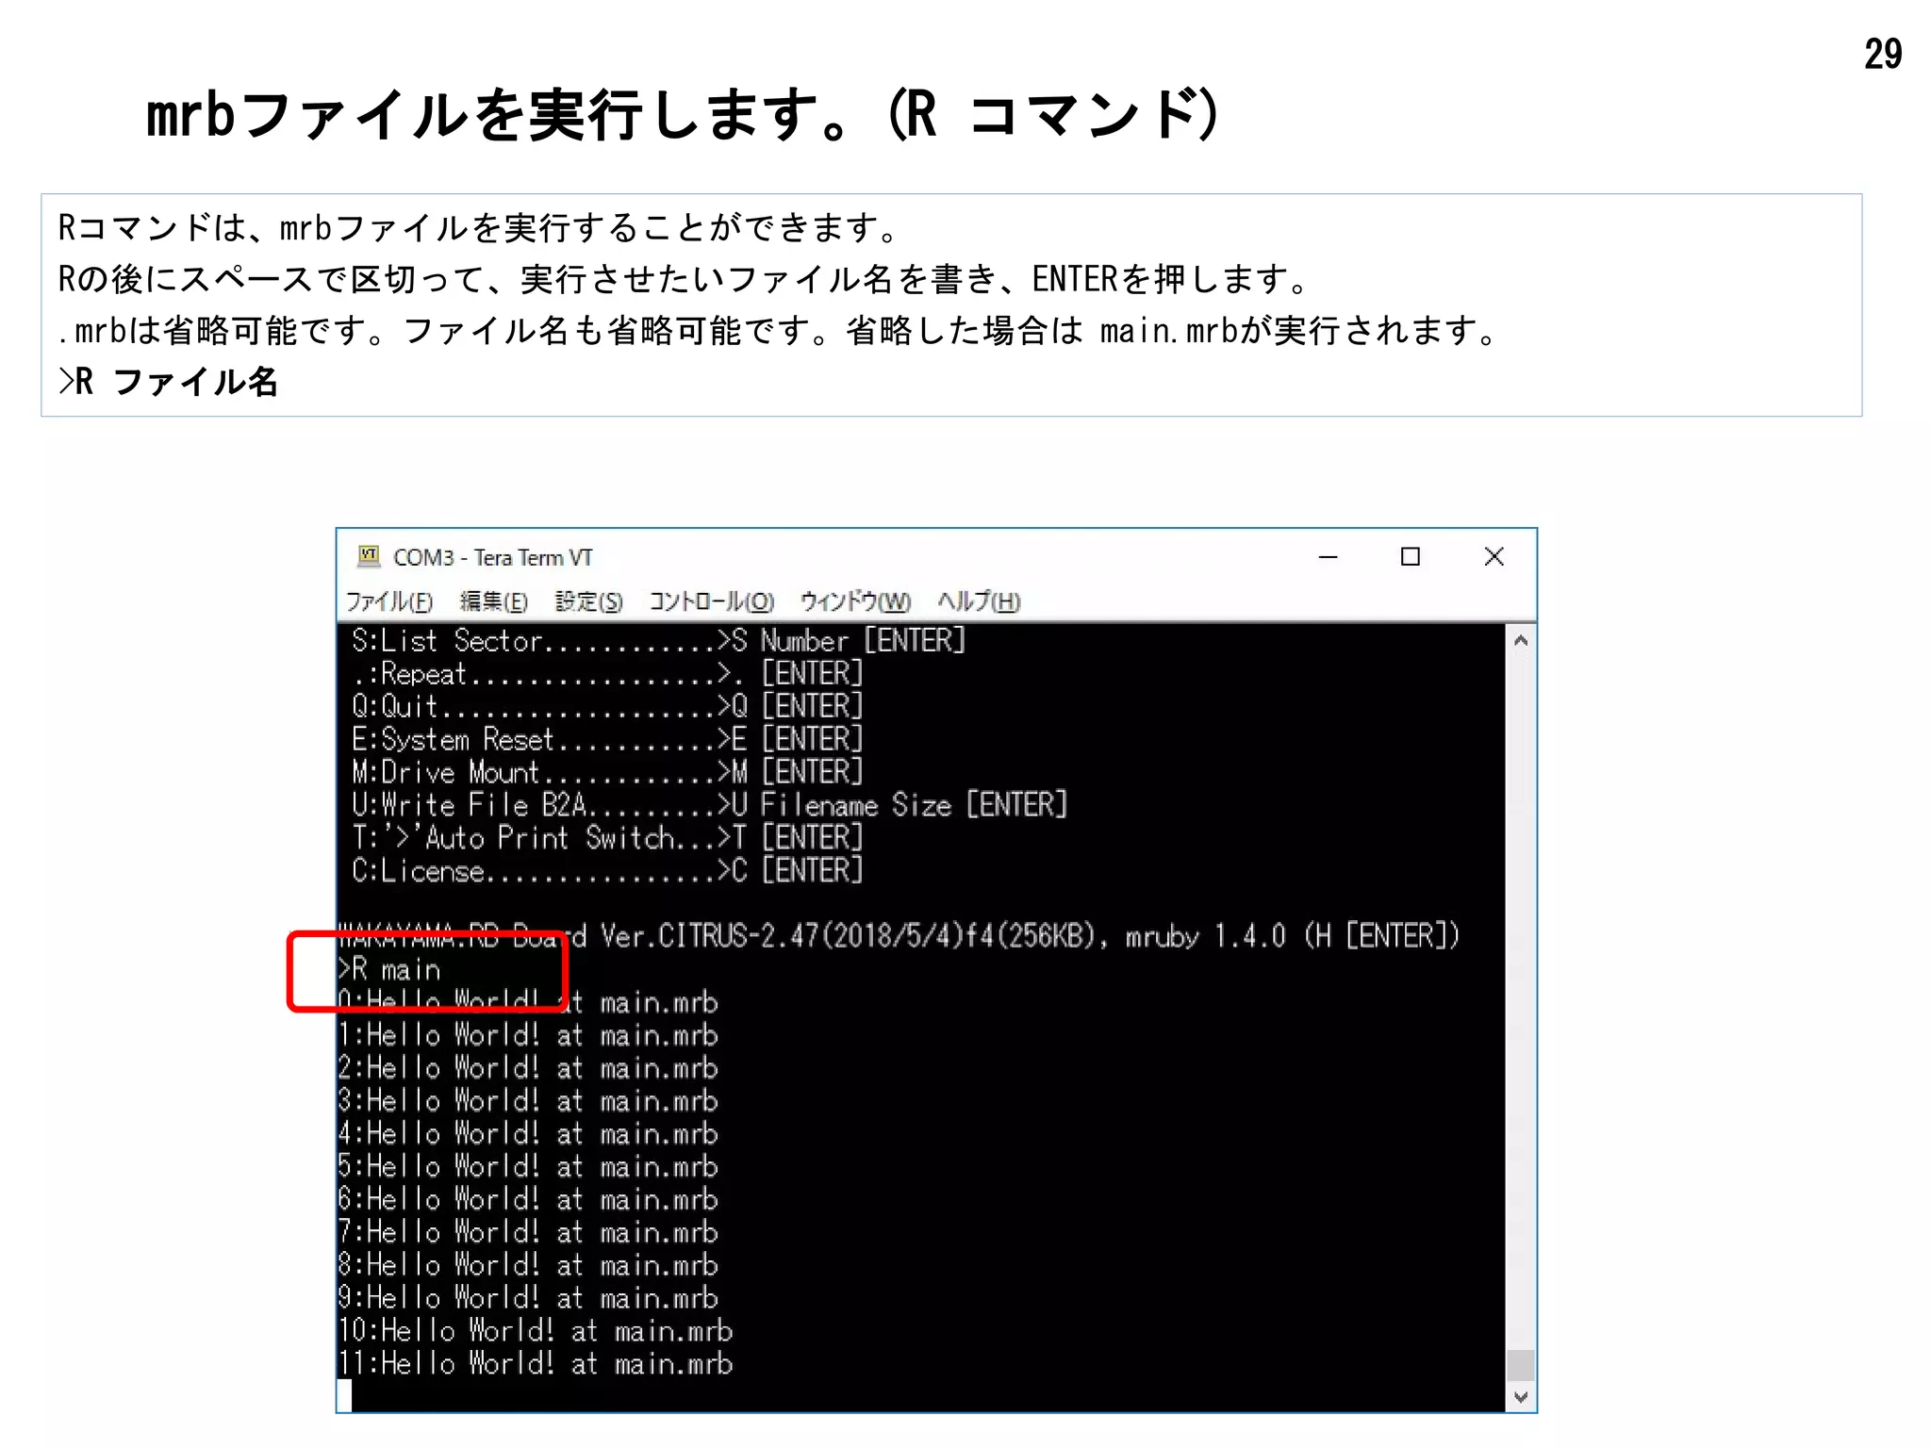
Task: Click '7:Hello World! at main.mrb' line
Action: (528, 1233)
